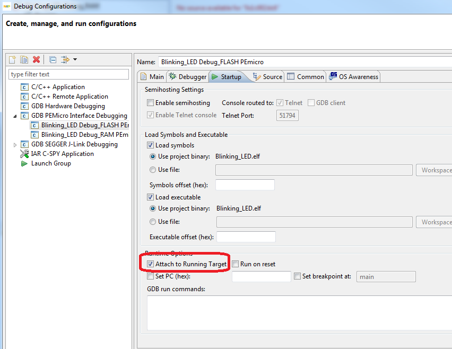Image resolution: width=452 pixels, height=349 pixels.
Task: Click the GDB PEMicro Interface Debugging icon
Action: (24, 116)
